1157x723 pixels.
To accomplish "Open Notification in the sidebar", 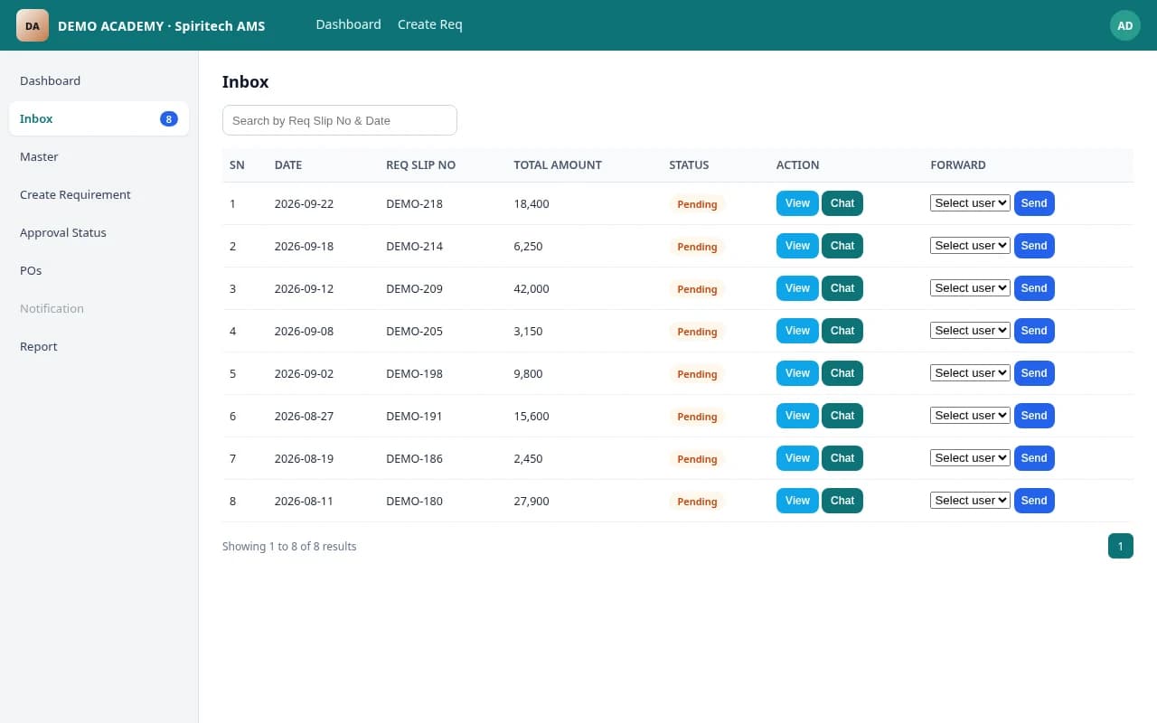I will (99, 308).
